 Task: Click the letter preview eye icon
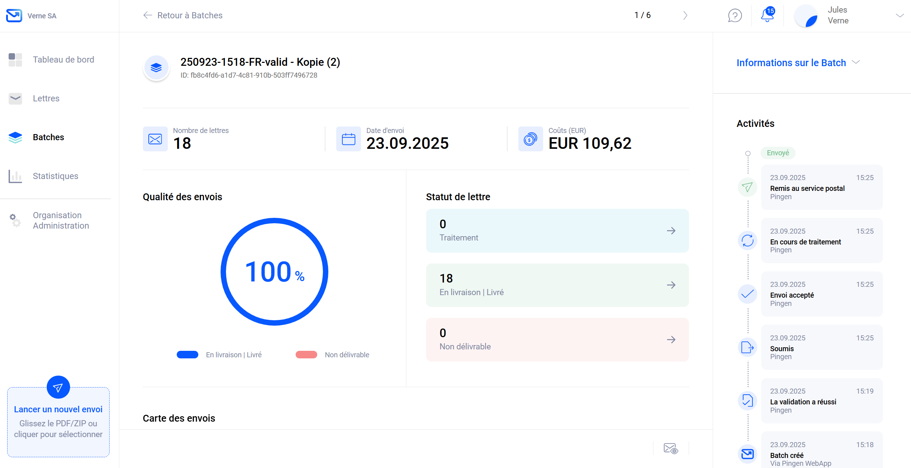pyautogui.click(x=670, y=448)
